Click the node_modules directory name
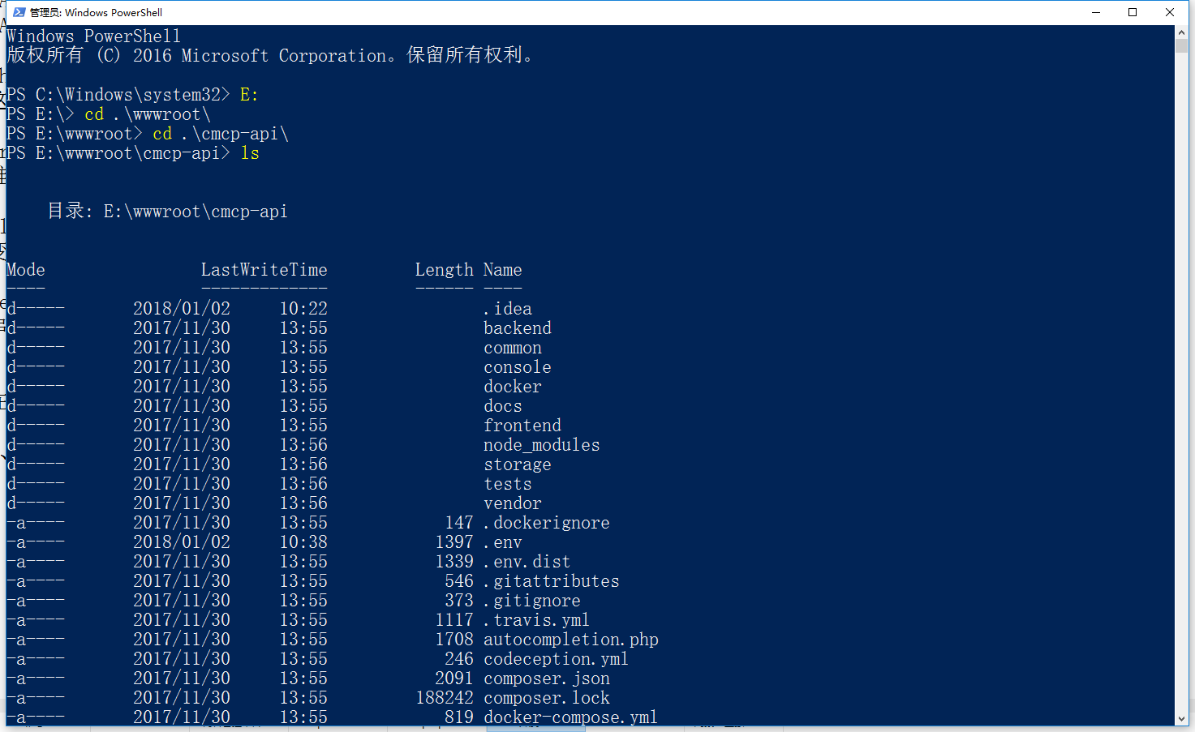This screenshot has width=1195, height=732. 541,445
